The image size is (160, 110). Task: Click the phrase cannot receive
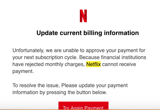pos(119,65)
